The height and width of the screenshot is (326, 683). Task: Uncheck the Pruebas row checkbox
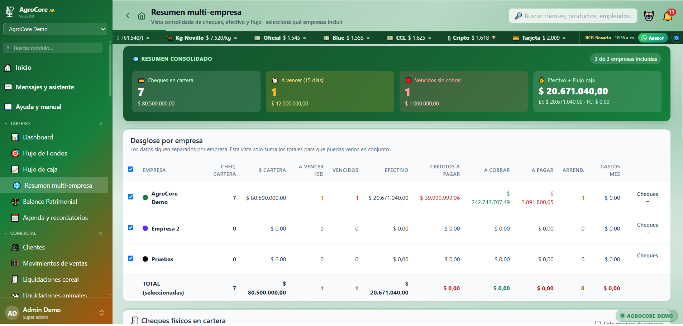point(131,258)
